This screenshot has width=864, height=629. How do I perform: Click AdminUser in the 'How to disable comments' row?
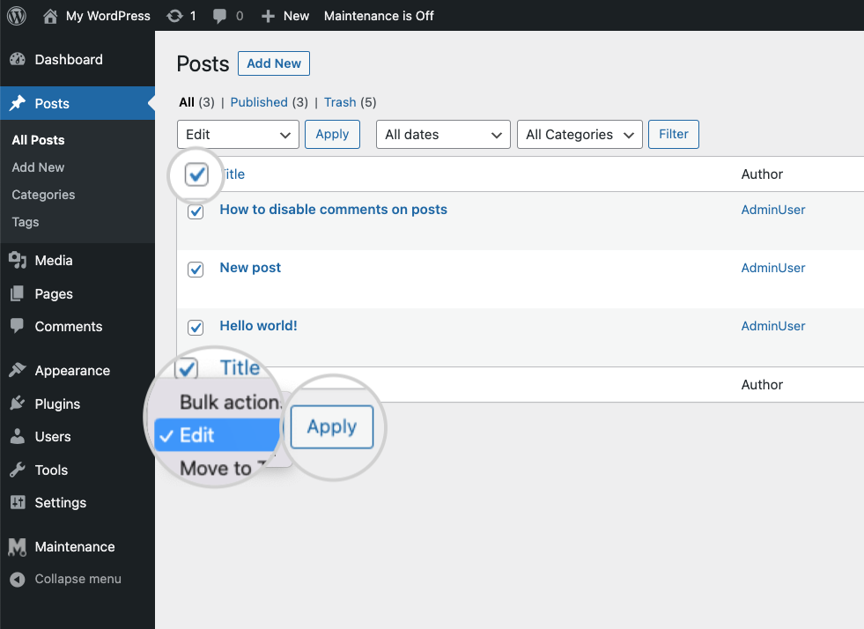pos(773,210)
